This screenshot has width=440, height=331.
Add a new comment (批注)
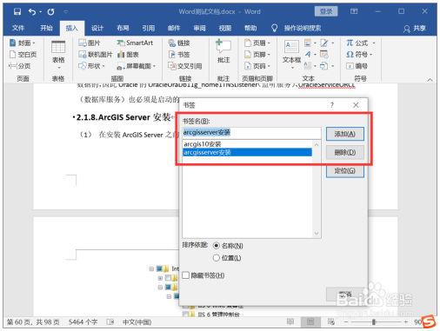[x=223, y=51]
